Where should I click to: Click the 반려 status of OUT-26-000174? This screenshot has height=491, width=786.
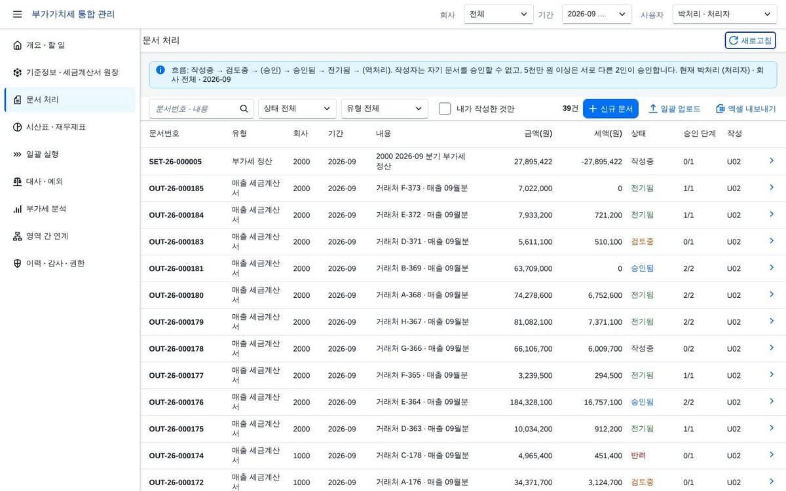click(x=638, y=456)
